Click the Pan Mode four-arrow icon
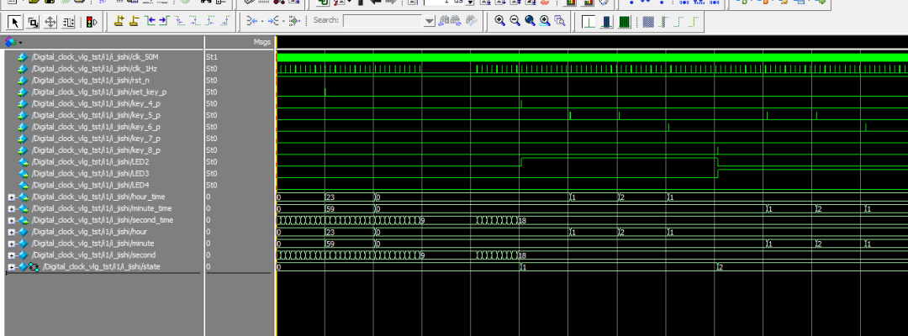Image resolution: width=908 pixels, height=336 pixels. 50,21
